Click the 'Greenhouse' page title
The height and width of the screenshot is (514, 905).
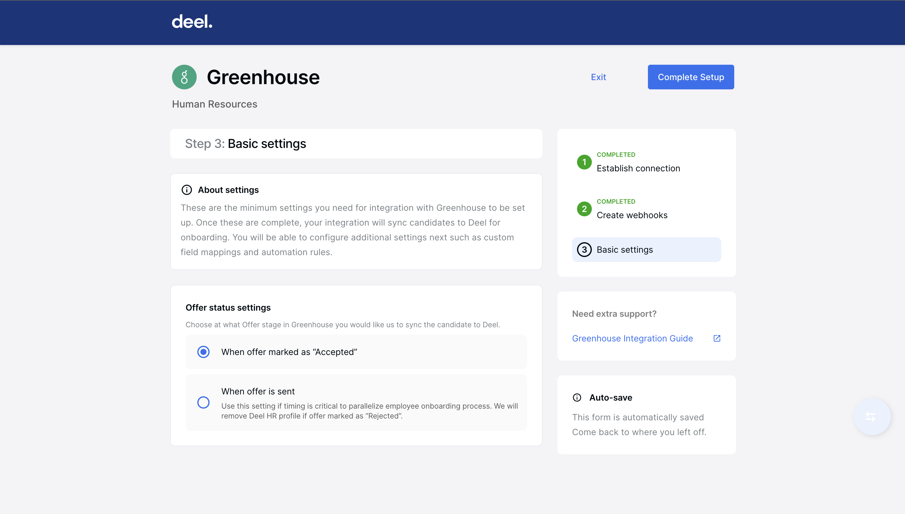point(263,77)
